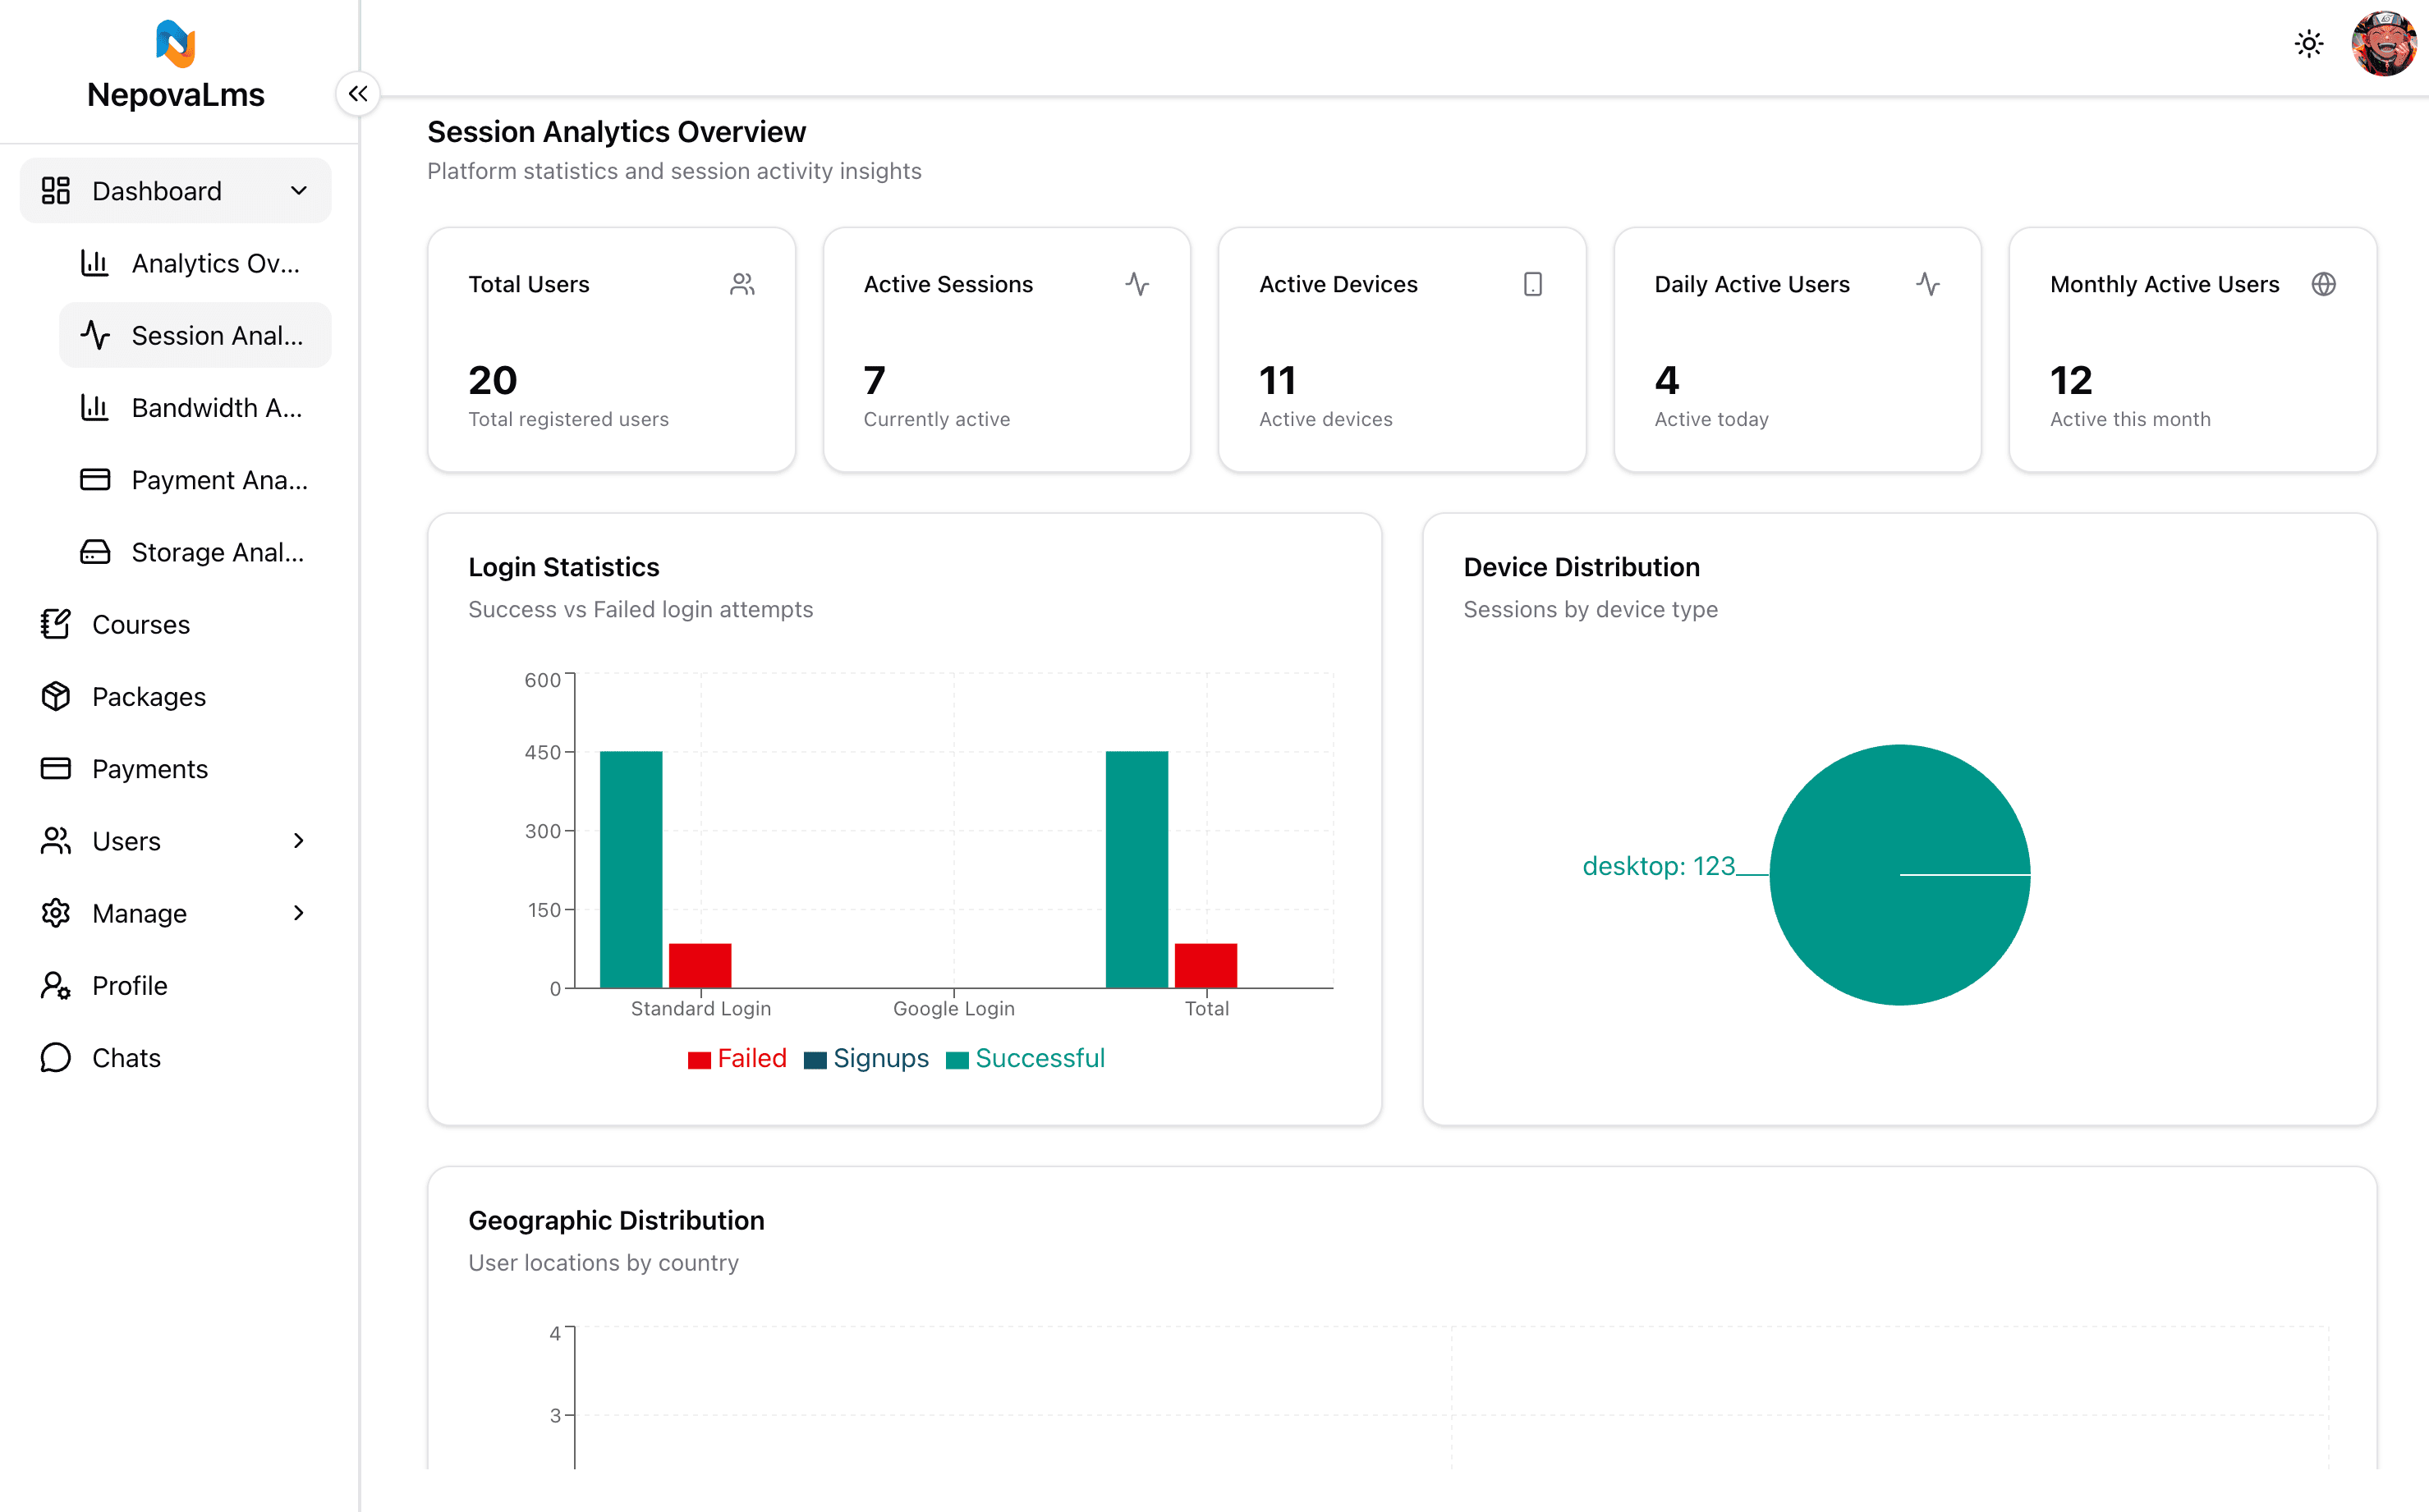Click the NepovaLms logo icon
Image resolution: width=2429 pixels, height=1512 pixels.
tap(175, 44)
